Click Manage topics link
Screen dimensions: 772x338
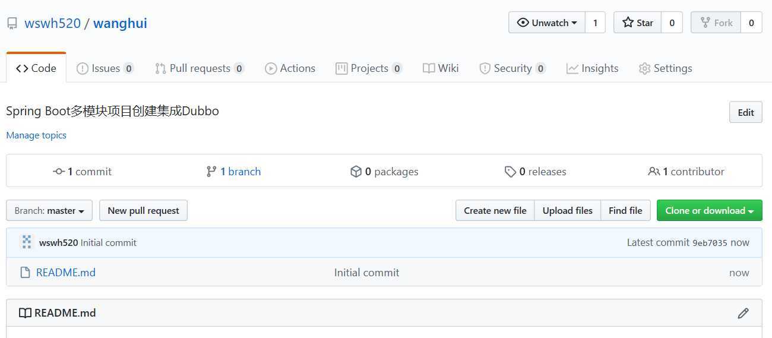click(x=36, y=135)
